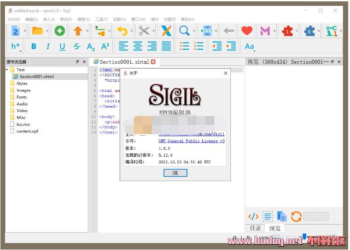350x250 pixels.
Task: Apply italic formatting
Action: click(x=48, y=46)
